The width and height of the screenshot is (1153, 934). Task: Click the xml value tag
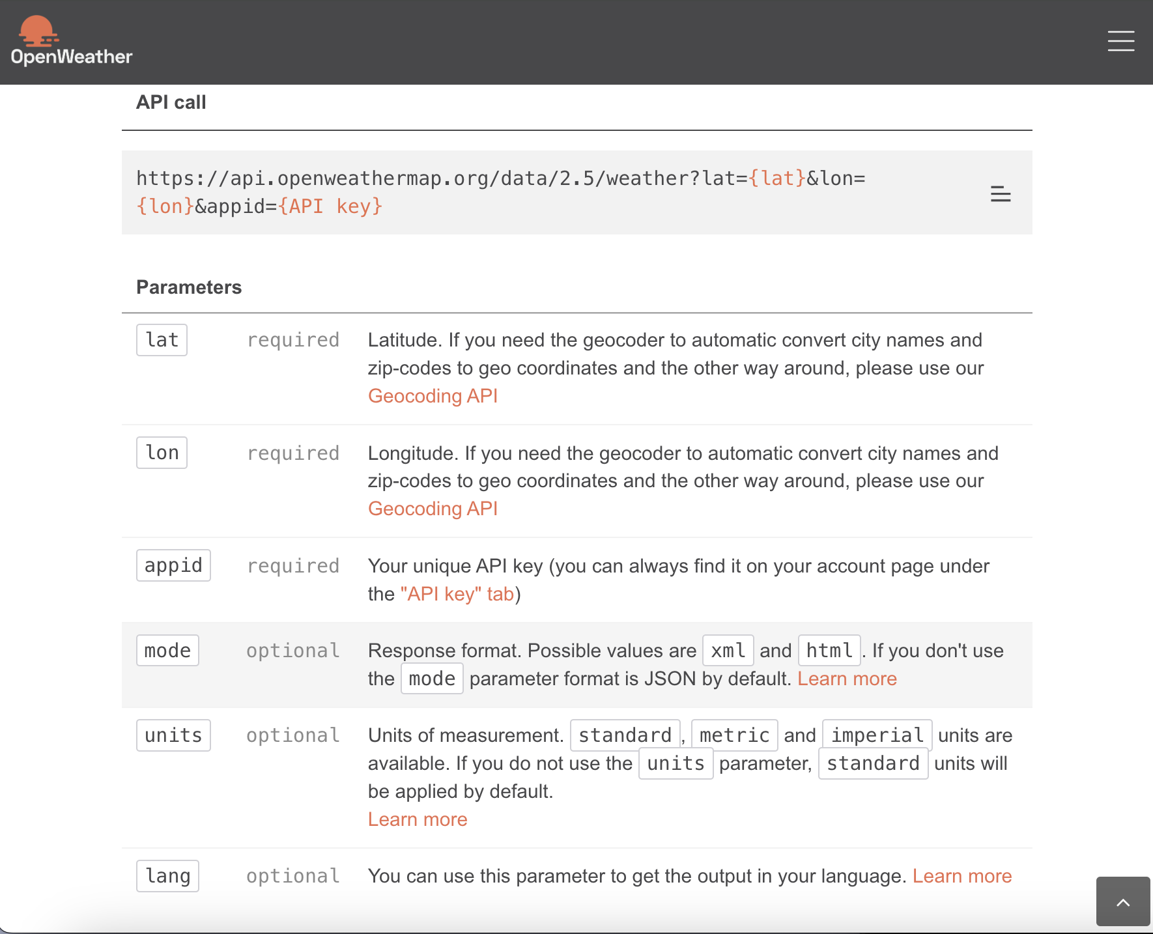tap(728, 651)
